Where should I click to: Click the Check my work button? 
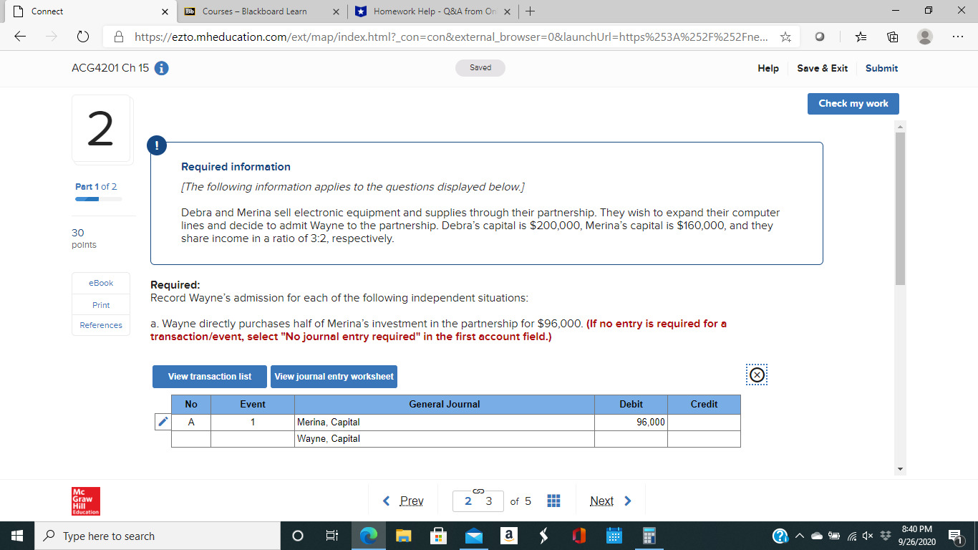tap(853, 103)
